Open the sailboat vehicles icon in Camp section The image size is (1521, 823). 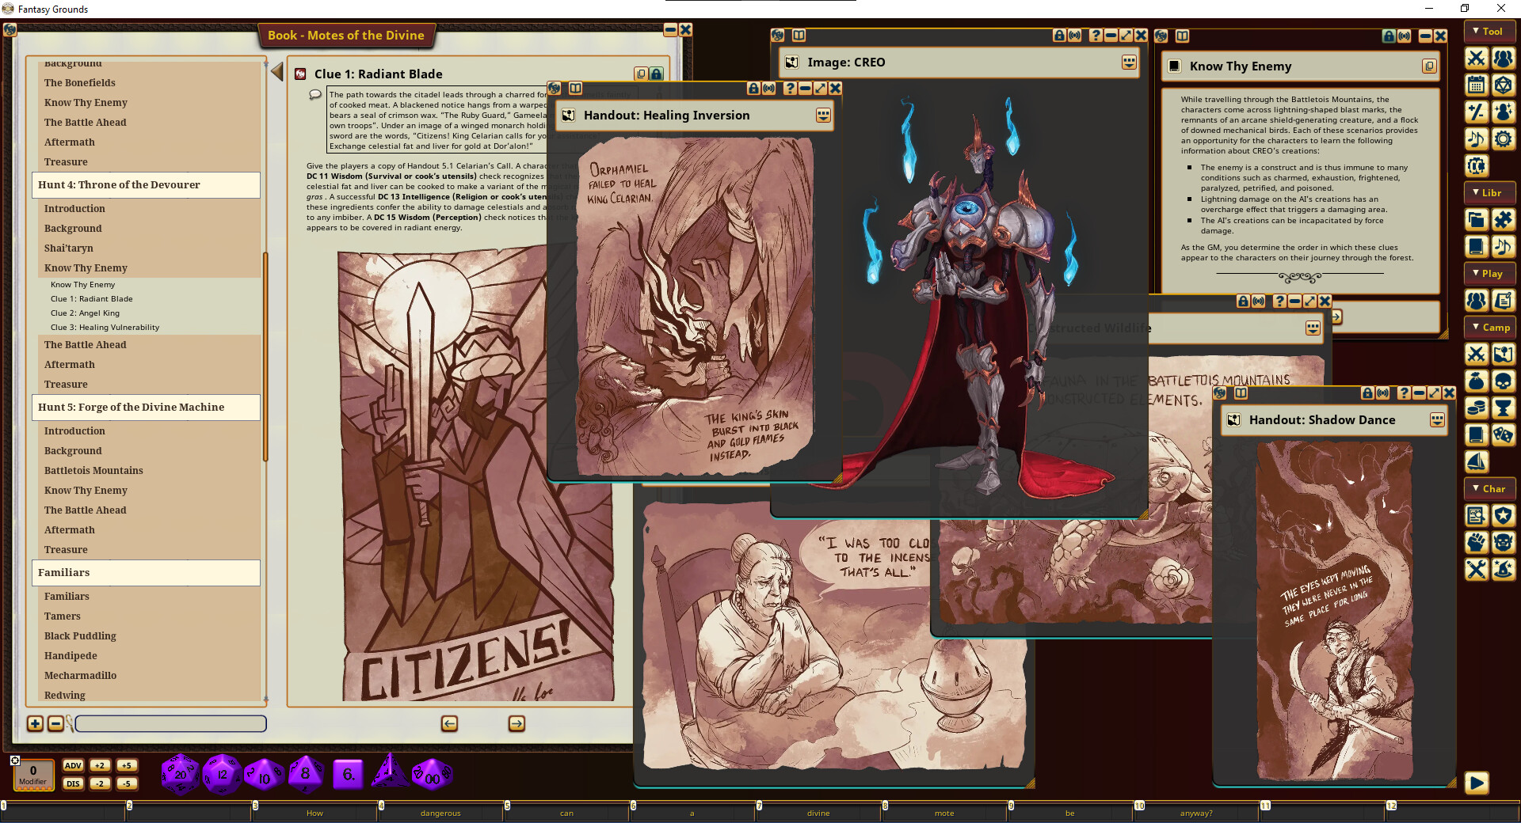(x=1476, y=462)
